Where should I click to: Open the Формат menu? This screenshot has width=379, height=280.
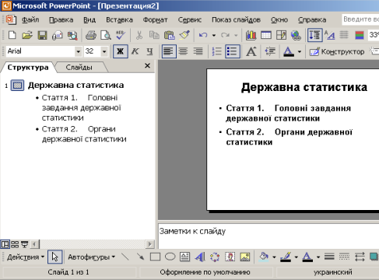[x=155, y=19]
